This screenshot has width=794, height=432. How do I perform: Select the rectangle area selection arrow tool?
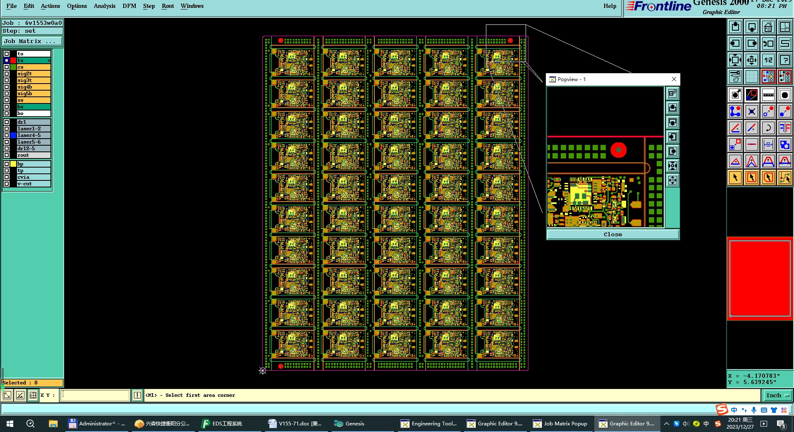(751, 178)
